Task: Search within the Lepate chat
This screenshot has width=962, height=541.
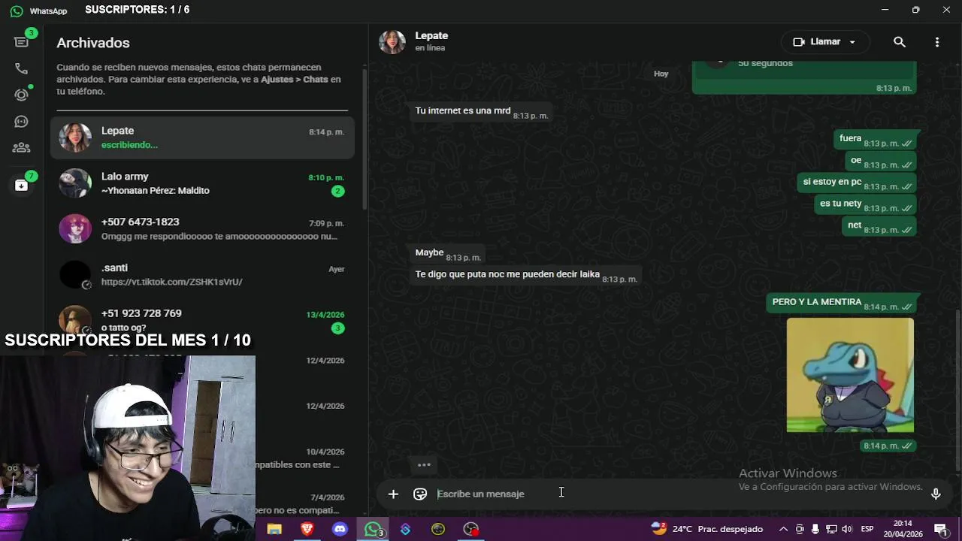Action: (899, 42)
